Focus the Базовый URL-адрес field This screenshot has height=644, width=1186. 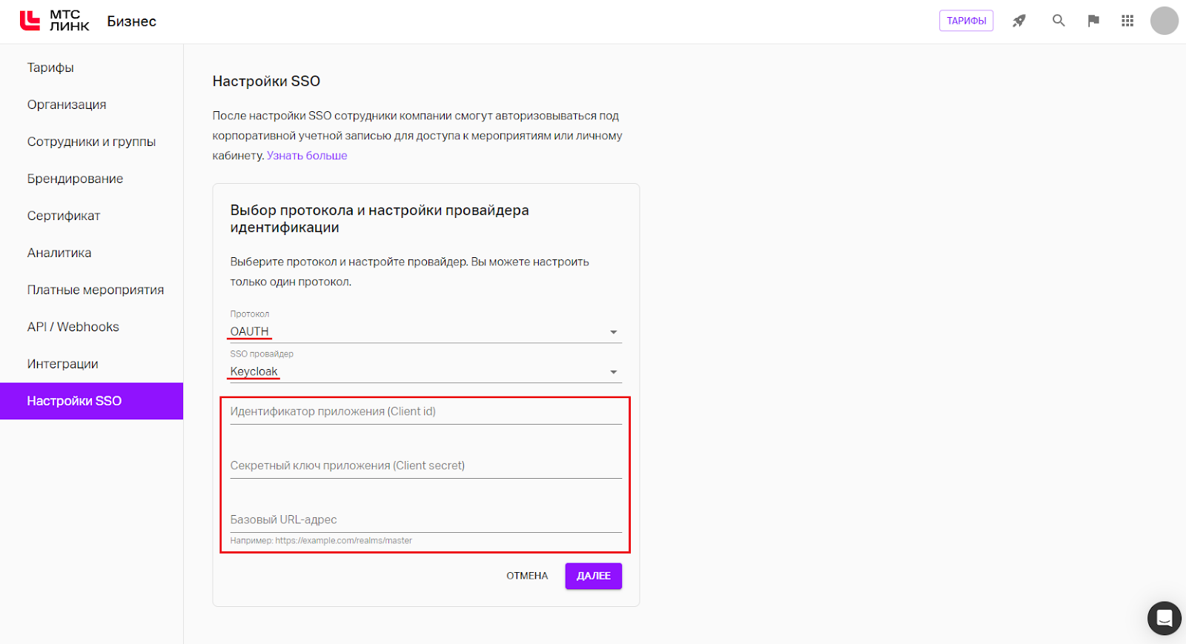point(425,519)
